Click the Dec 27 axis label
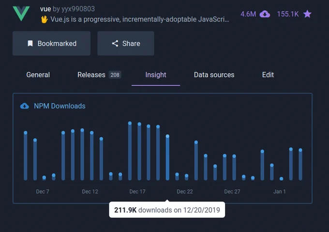 [232, 191]
